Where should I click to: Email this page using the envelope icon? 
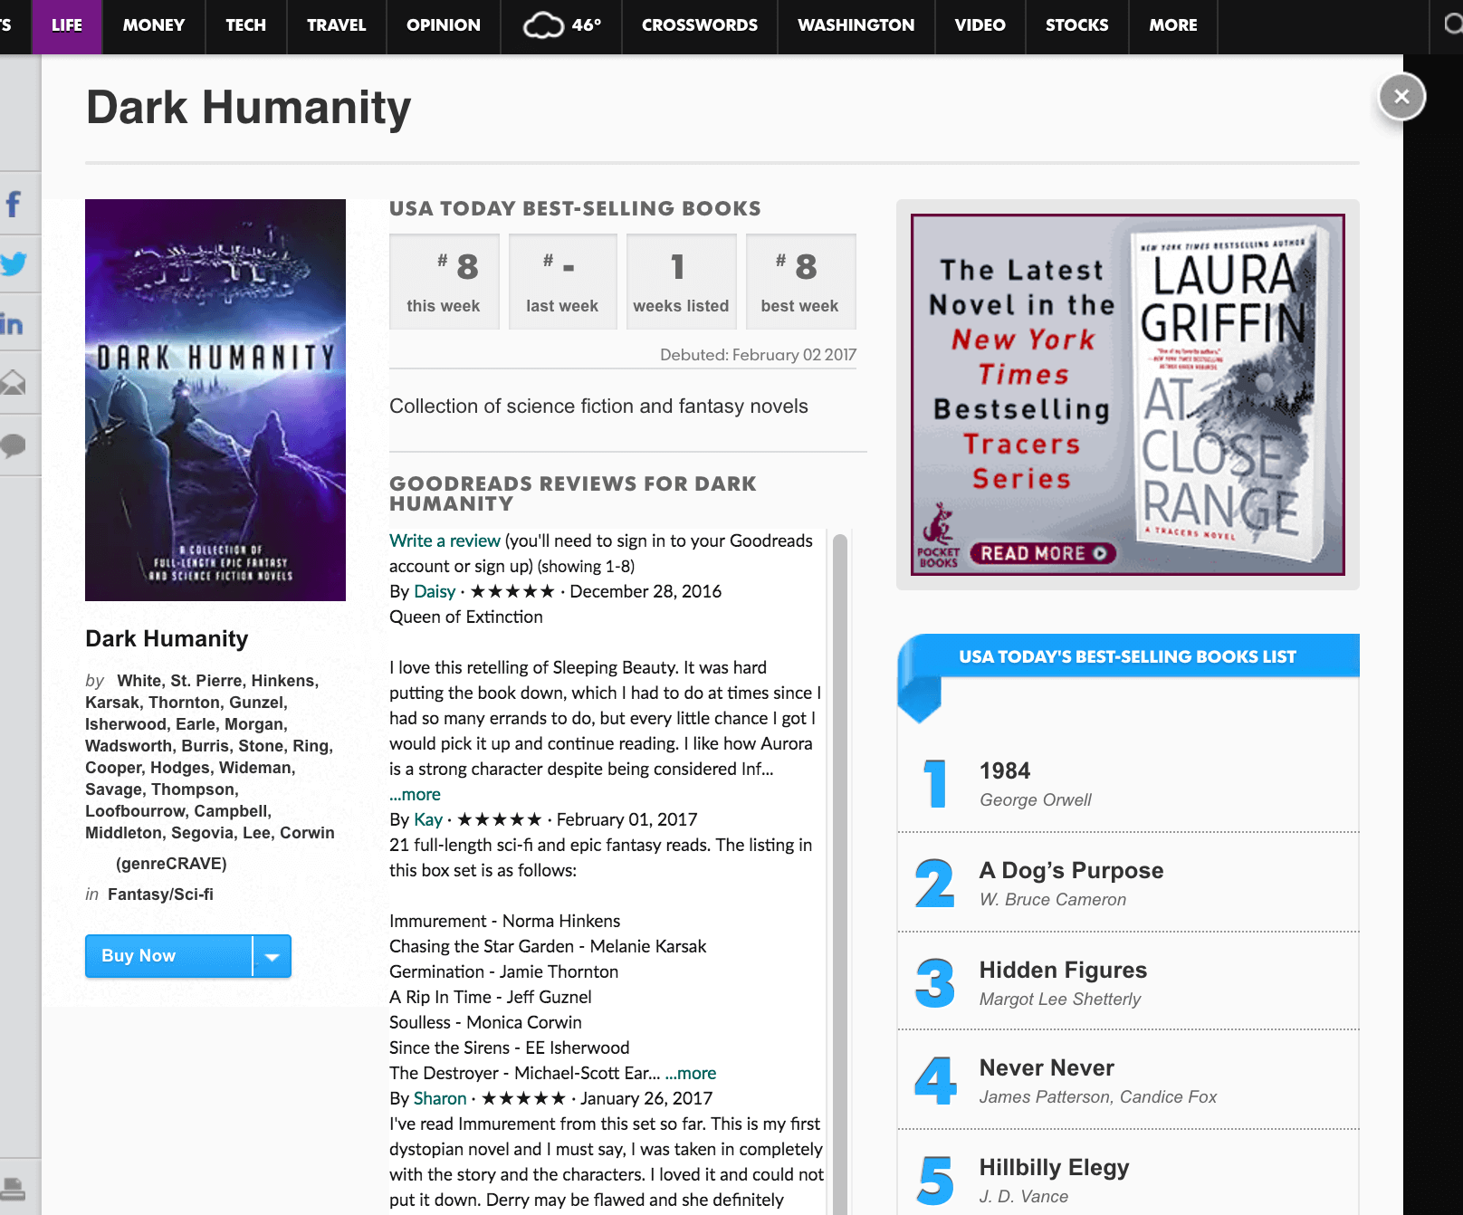click(14, 384)
